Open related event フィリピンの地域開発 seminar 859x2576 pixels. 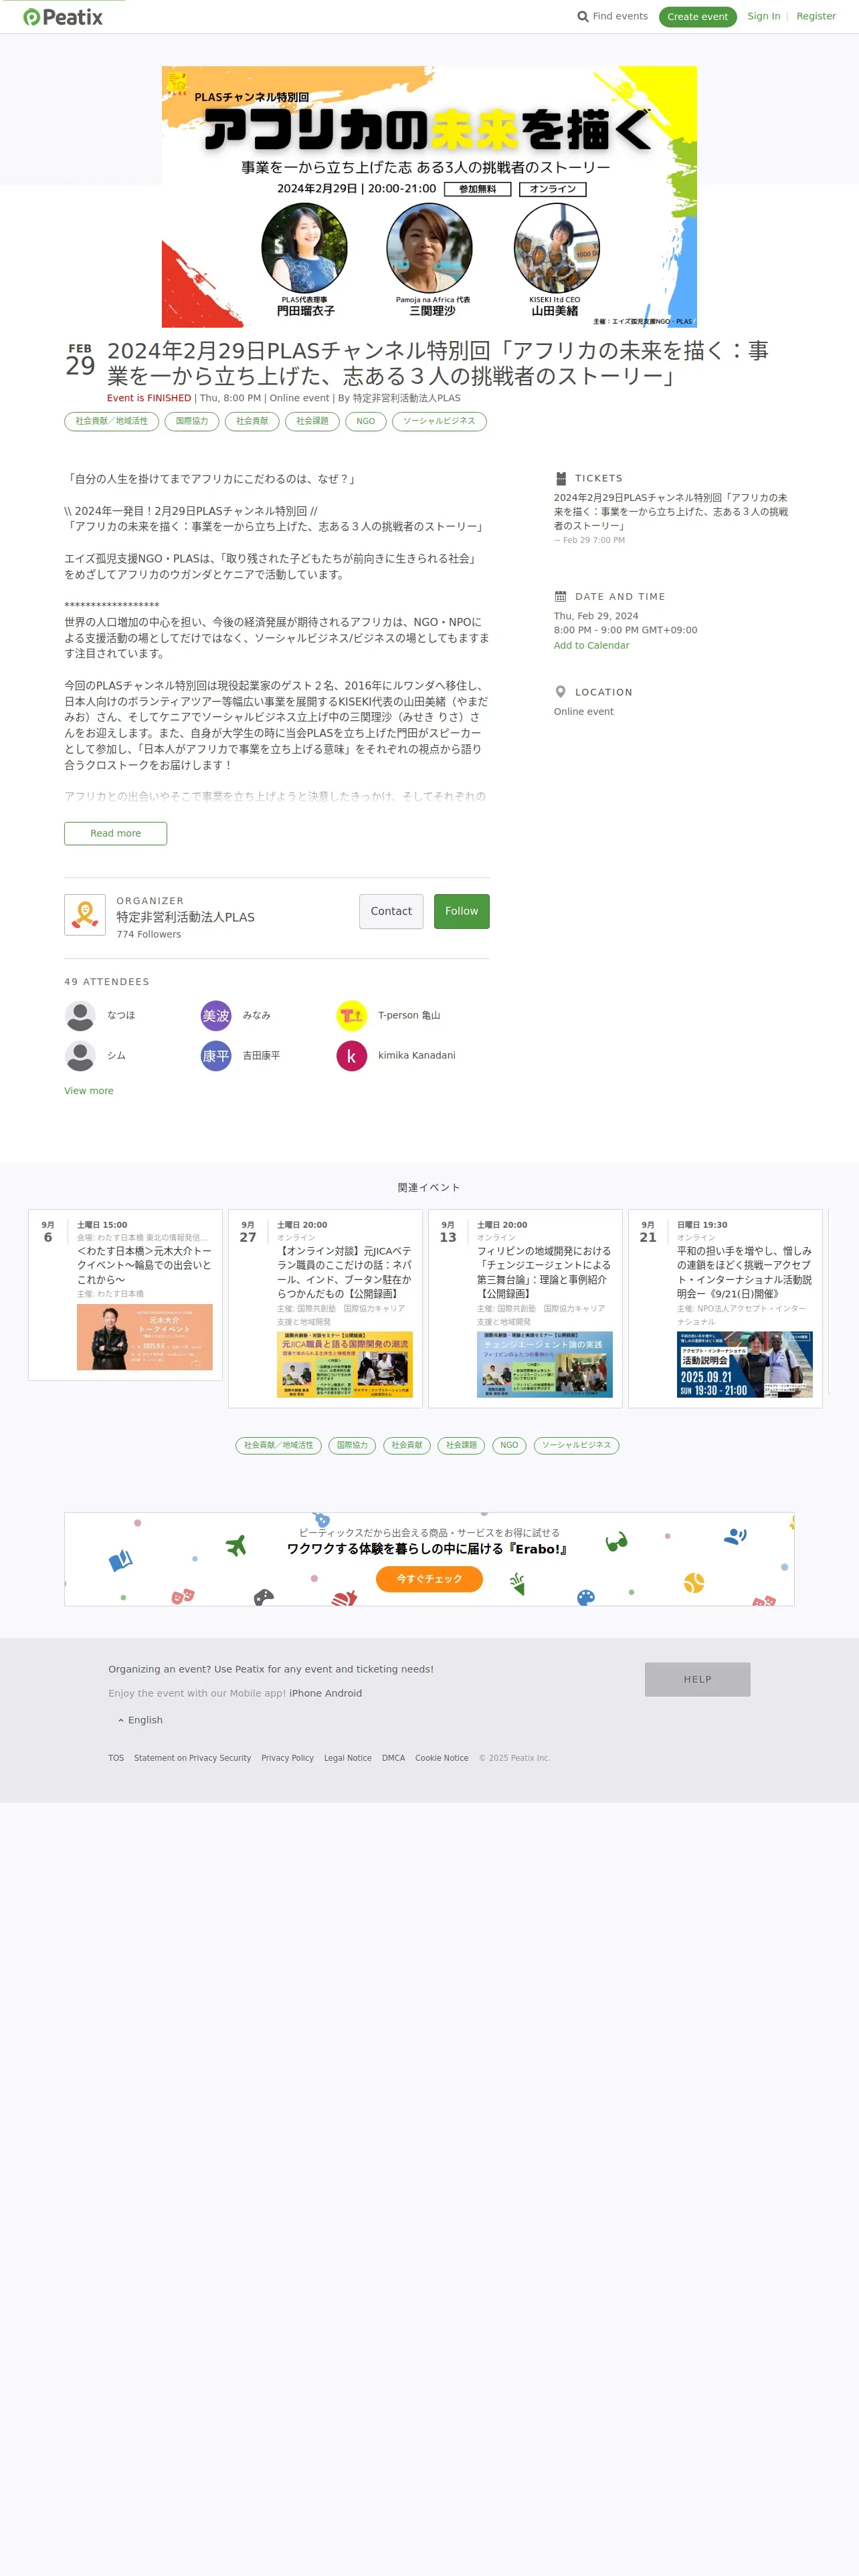tap(544, 1272)
